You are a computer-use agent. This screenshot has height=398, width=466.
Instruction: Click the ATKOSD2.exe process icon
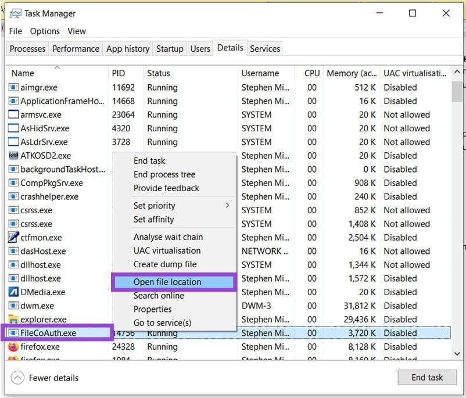click(x=13, y=156)
